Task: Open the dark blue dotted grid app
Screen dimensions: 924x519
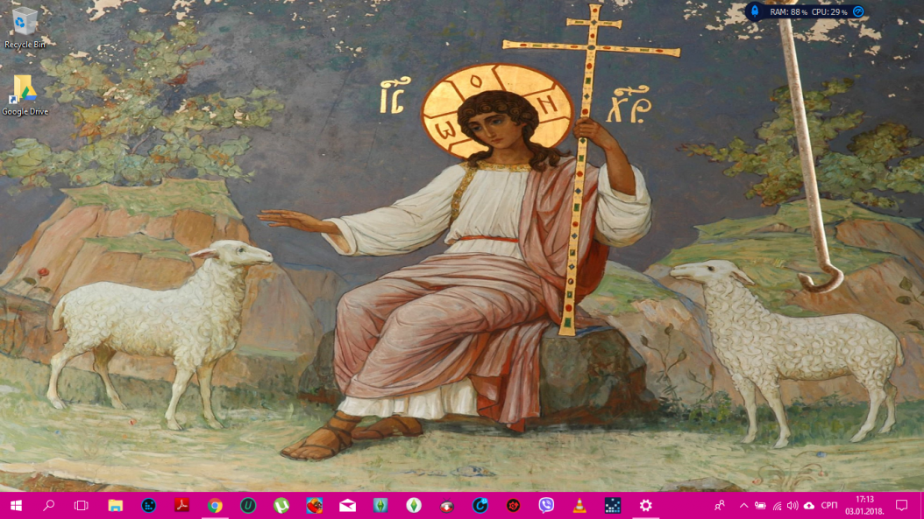Action: click(x=613, y=506)
